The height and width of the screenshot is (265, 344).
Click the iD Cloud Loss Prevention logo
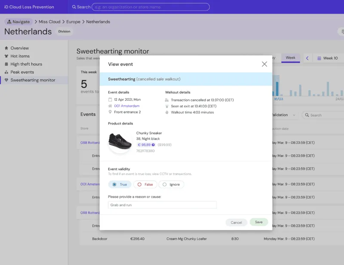coord(29,7)
